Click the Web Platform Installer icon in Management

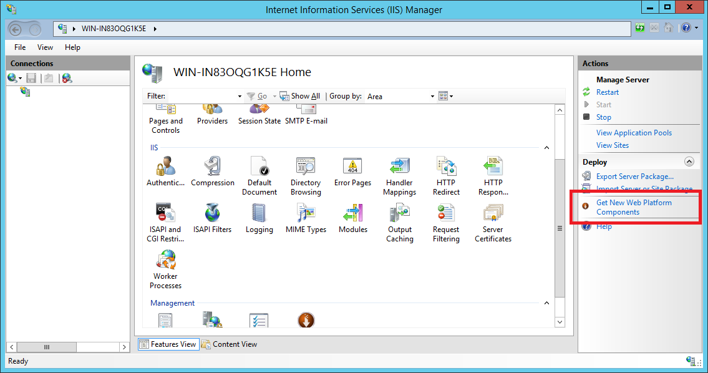tap(306, 320)
